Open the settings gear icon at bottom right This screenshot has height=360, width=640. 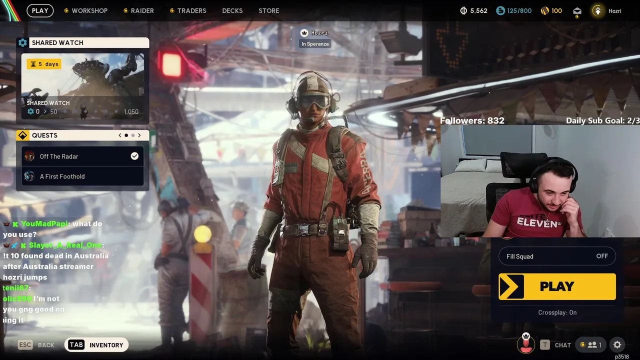617,344
